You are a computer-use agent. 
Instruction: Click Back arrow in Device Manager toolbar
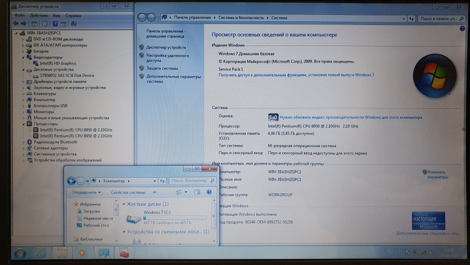click(x=16, y=24)
